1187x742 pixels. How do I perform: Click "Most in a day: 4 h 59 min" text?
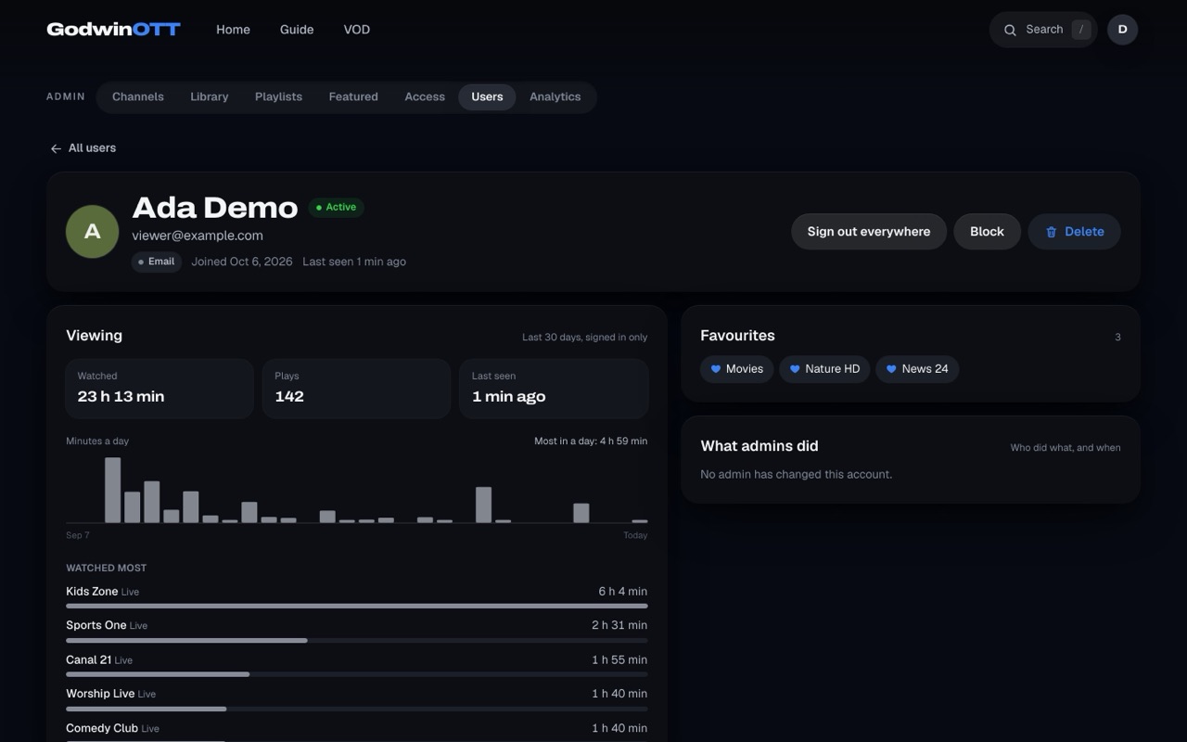[591, 441]
